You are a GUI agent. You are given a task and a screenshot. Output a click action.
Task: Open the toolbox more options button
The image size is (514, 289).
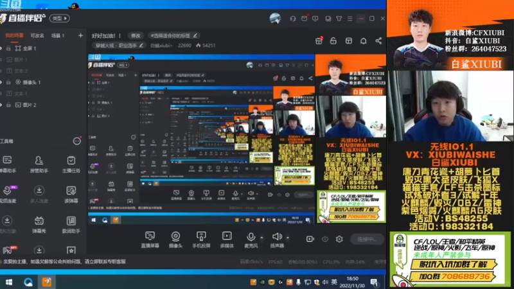[76, 141]
